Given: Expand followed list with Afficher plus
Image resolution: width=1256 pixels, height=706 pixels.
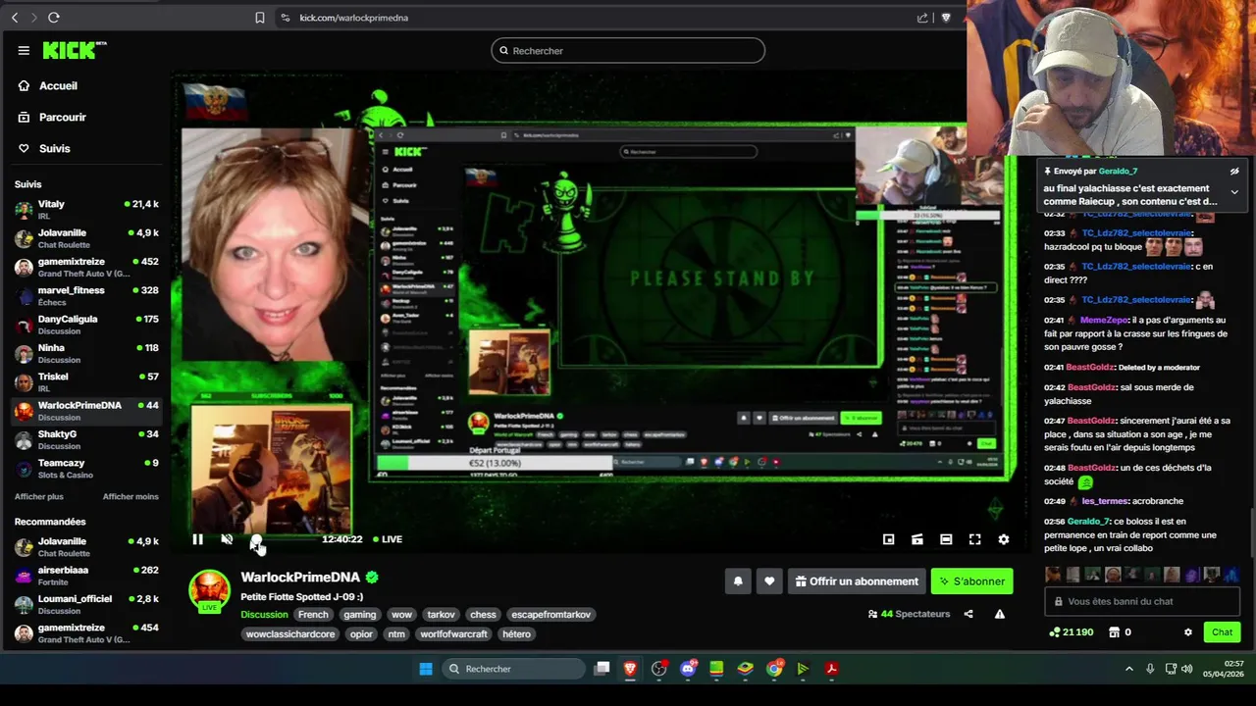Looking at the screenshot, I should click(x=39, y=497).
